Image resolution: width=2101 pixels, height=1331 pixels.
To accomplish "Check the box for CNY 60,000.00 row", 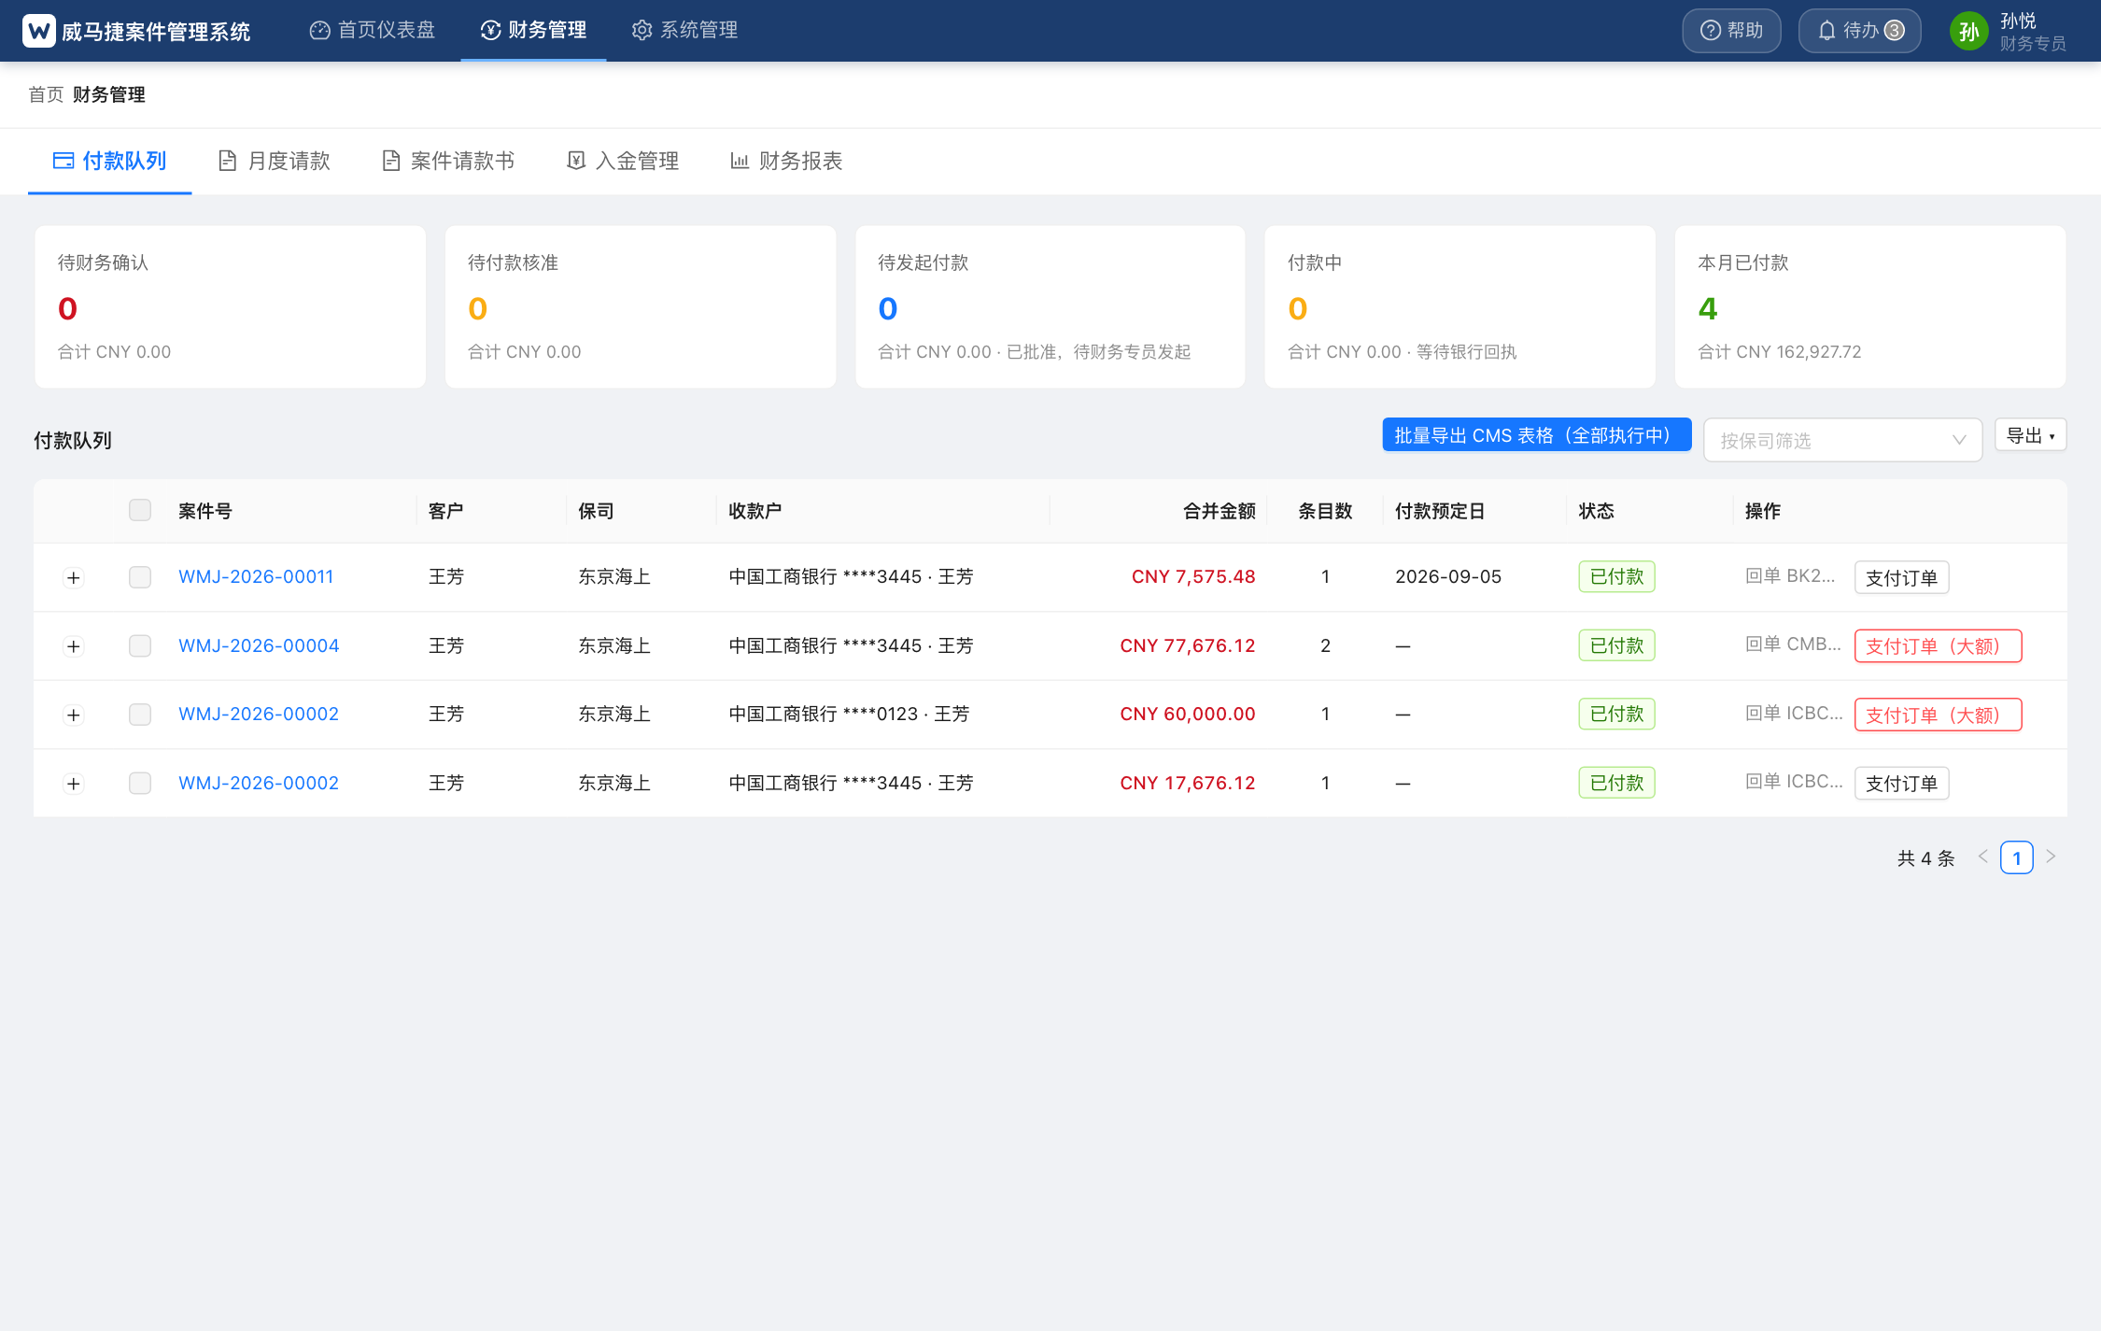I will (x=140, y=715).
